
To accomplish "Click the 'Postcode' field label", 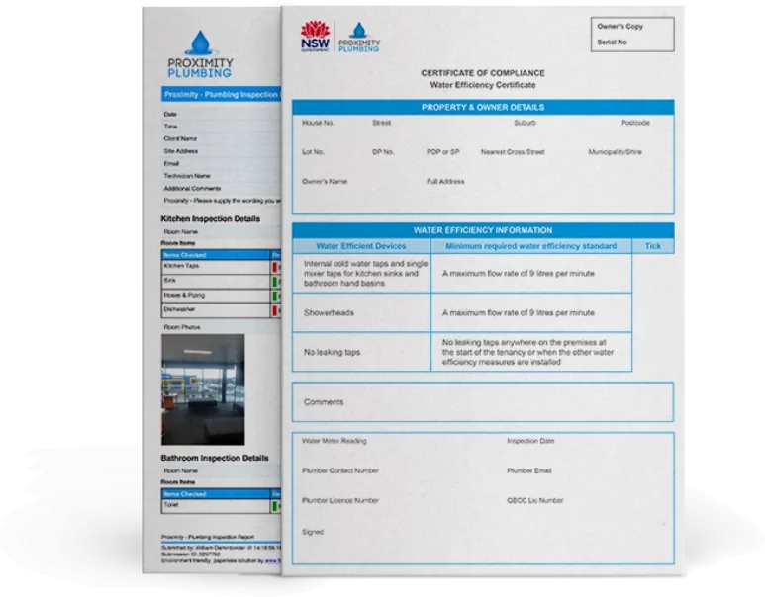I will [x=635, y=123].
